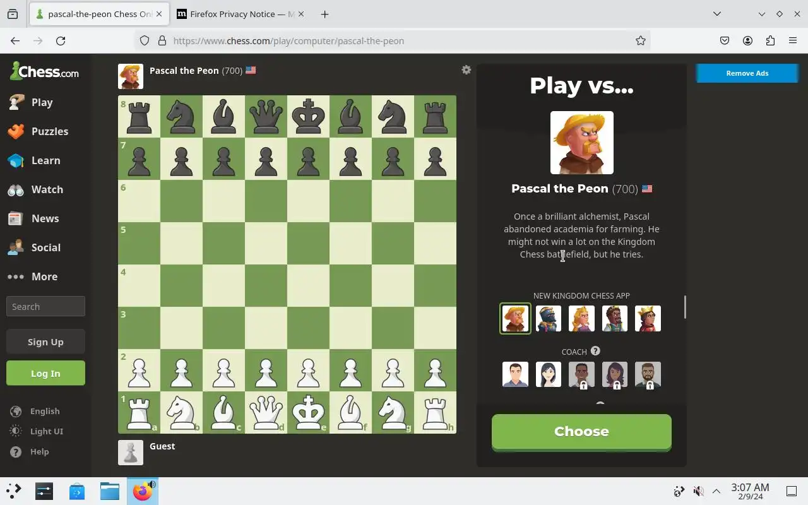Open the News menu item

coord(33,218)
